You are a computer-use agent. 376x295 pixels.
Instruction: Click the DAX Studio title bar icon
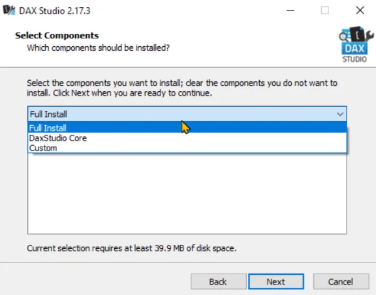click(9, 10)
